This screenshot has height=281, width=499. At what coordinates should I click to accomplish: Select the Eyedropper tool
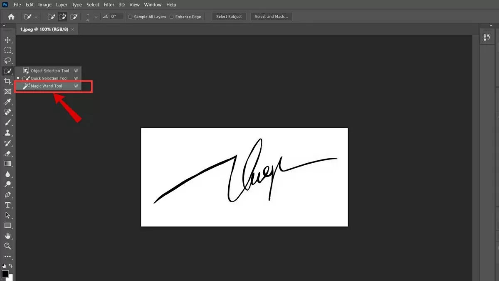pos(7,102)
